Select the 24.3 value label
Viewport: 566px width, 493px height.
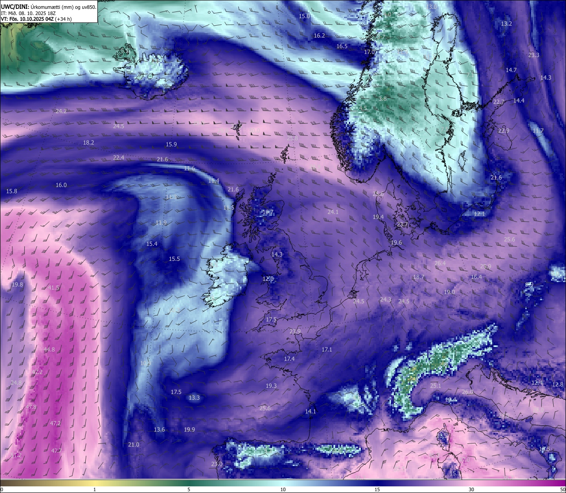[386, 299]
